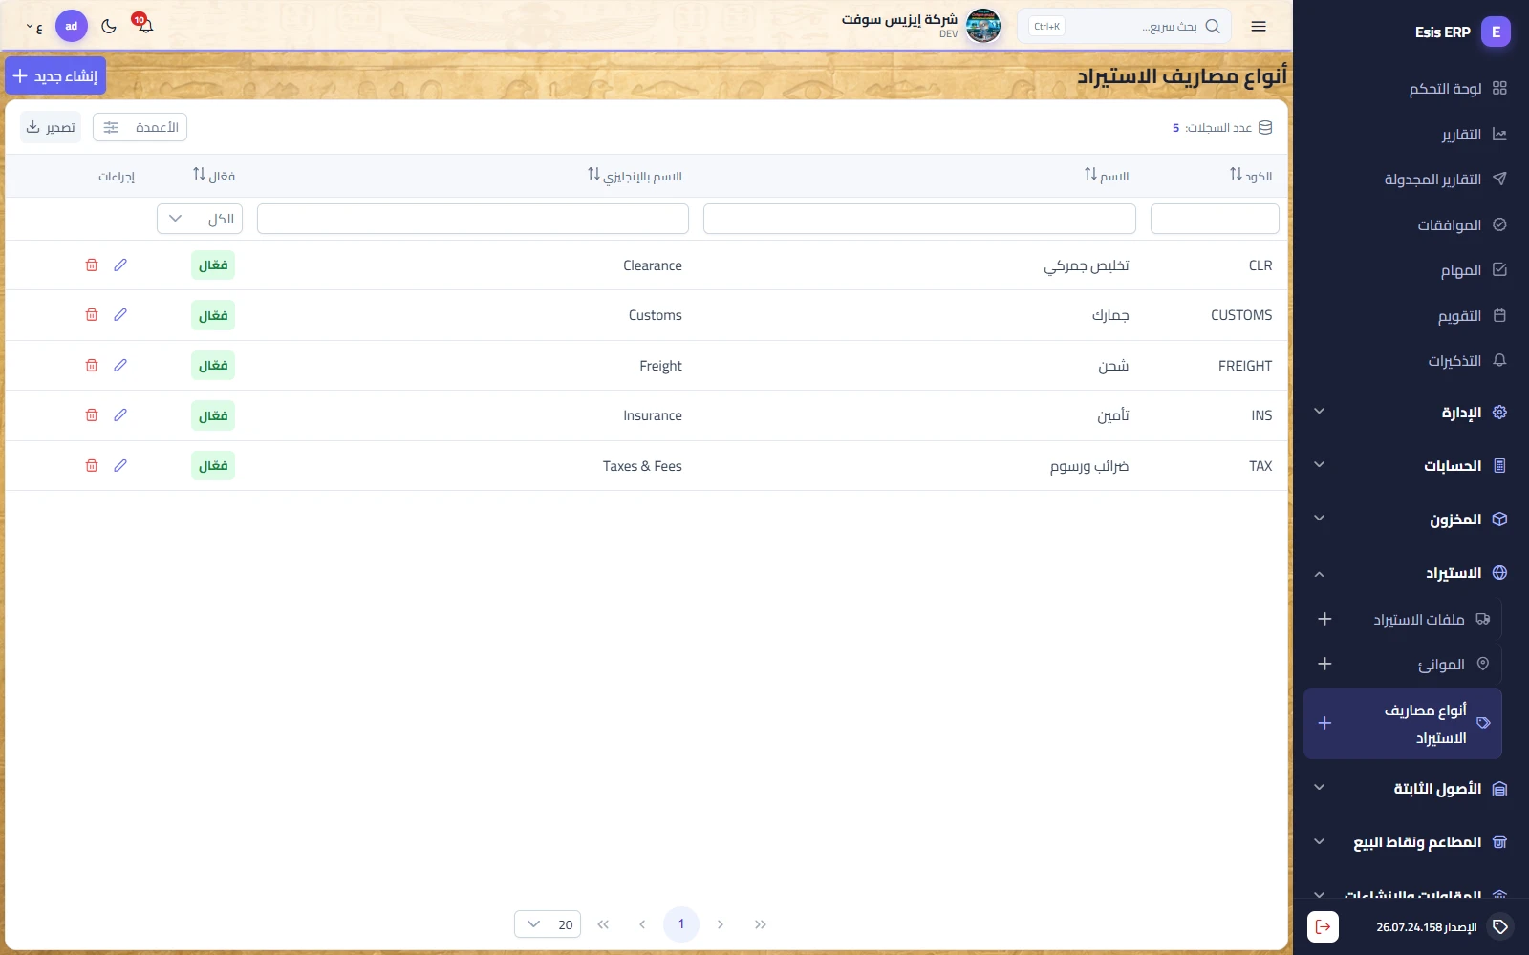Click the Esis ERP logo icon

(1497, 32)
